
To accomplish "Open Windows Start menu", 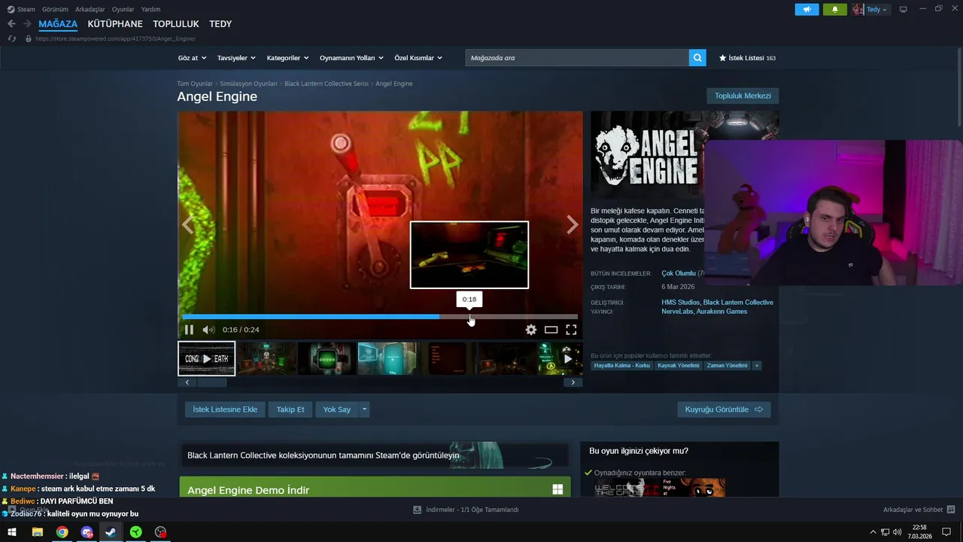I will point(12,532).
